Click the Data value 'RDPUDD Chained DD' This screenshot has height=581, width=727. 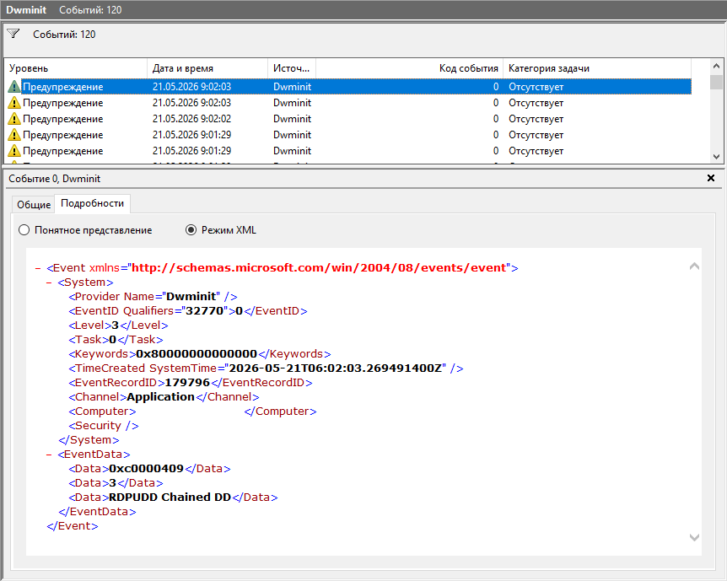click(170, 498)
